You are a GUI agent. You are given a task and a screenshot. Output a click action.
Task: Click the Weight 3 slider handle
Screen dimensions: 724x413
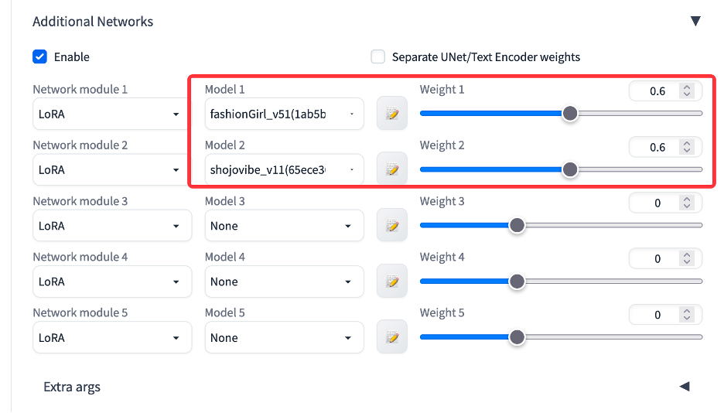[517, 225]
